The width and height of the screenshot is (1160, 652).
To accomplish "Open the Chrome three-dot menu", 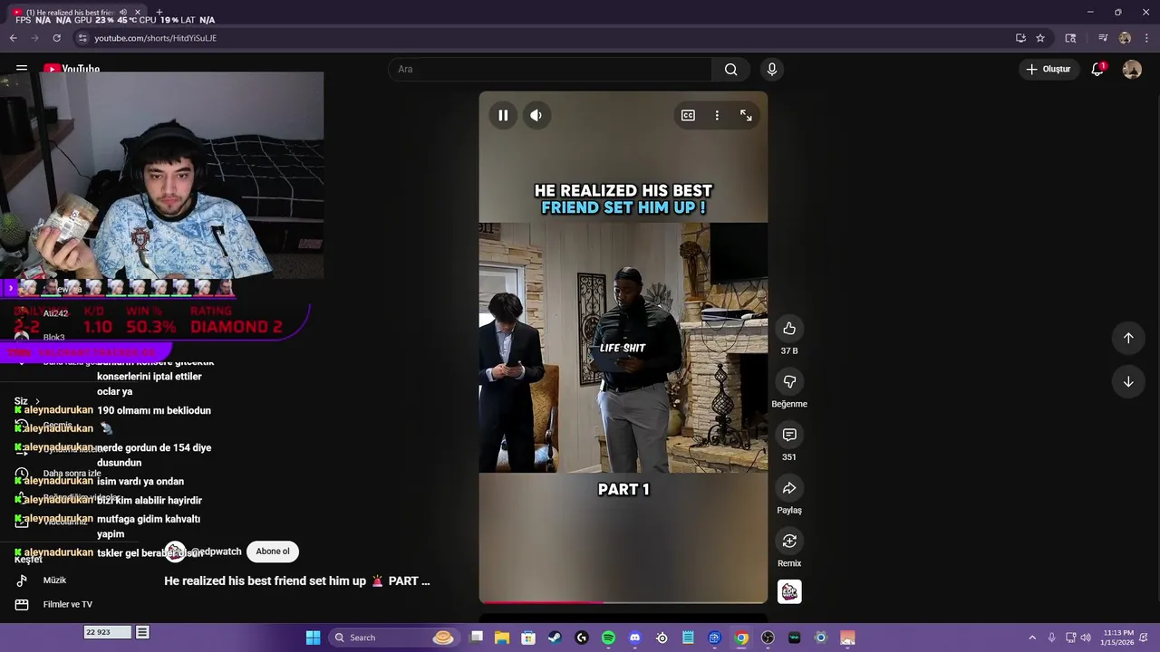I will pyautogui.click(x=1146, y=38).
